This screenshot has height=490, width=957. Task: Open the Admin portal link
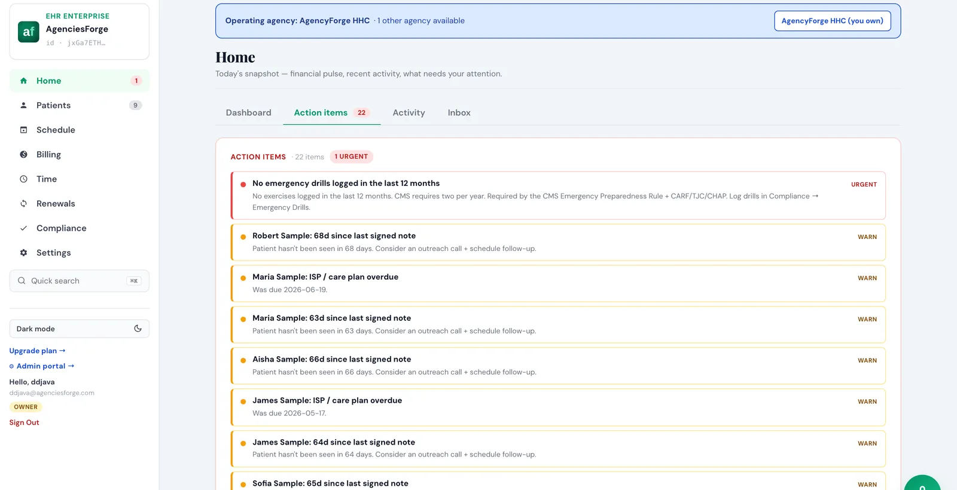(x=42, y=366)
